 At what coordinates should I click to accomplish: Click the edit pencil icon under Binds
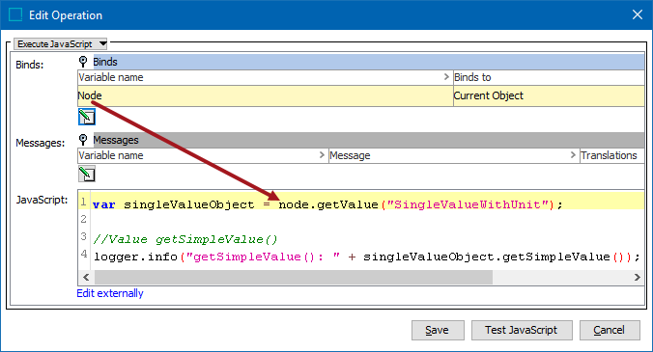(x=87, y=117)
